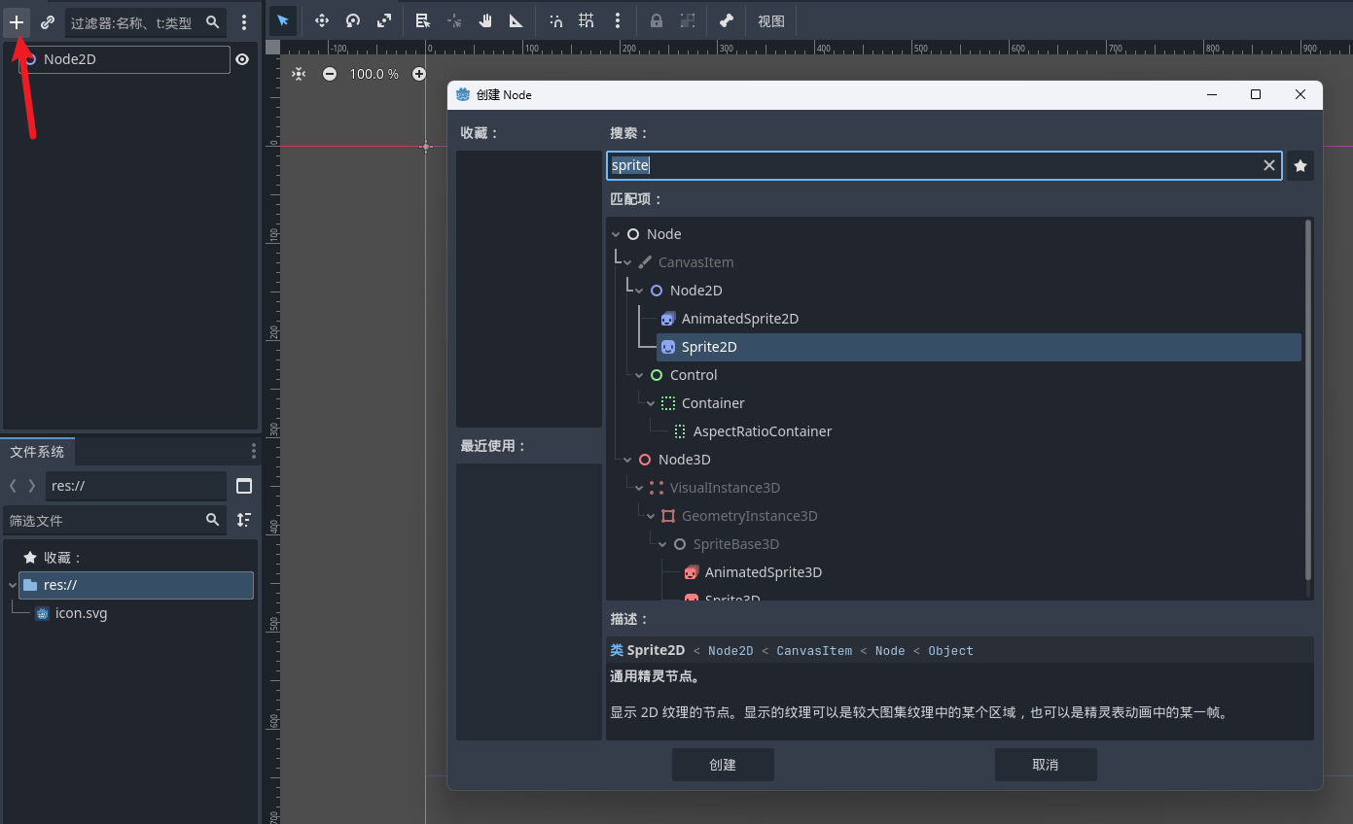Viewport: 1353px width, 824px height.
Task: Favorite the node with the star icon
Action: pos(1300,165)
